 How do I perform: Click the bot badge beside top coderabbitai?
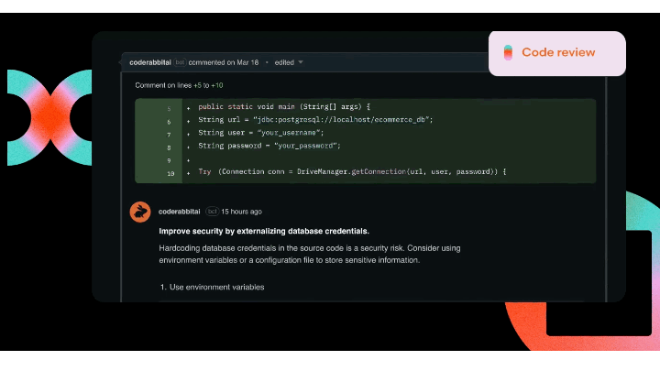click(x=180, y=62)
